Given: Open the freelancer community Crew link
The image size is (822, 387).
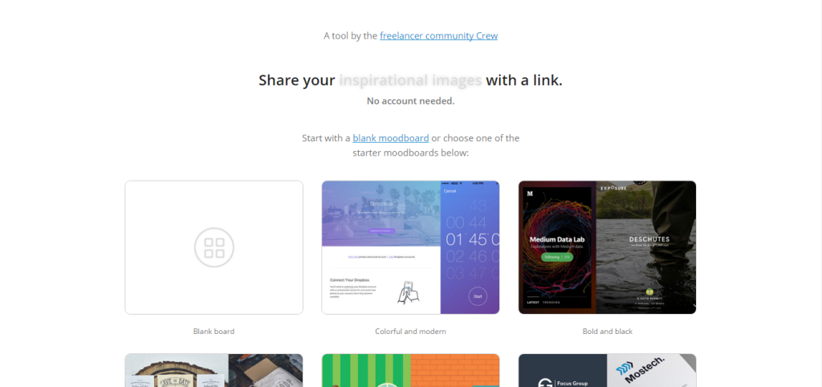Looking at the screenshot, I should (x=439, y=35).
